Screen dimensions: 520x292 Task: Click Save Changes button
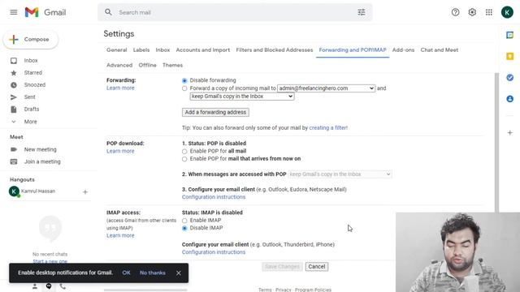coord(282,267)
